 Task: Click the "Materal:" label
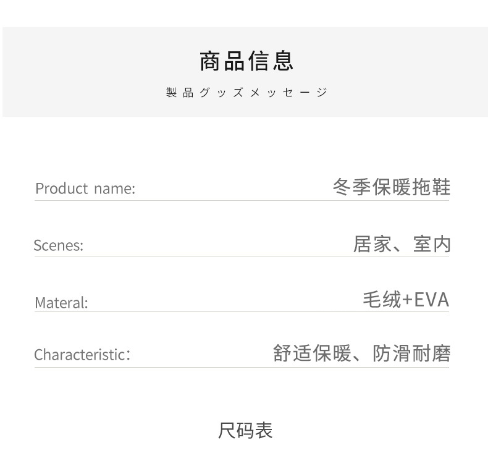(x=61, y=303)
